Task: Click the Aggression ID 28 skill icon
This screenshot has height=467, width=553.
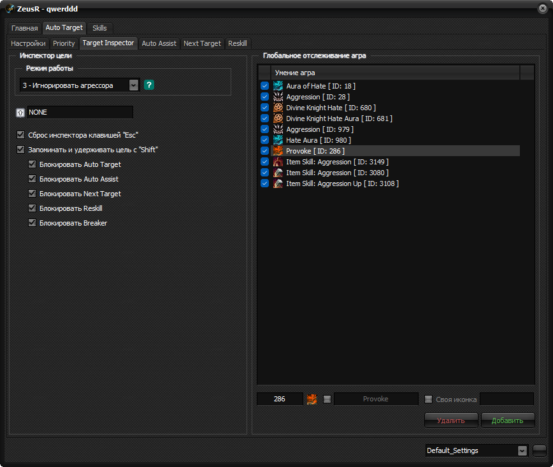Action: (278, 97)
